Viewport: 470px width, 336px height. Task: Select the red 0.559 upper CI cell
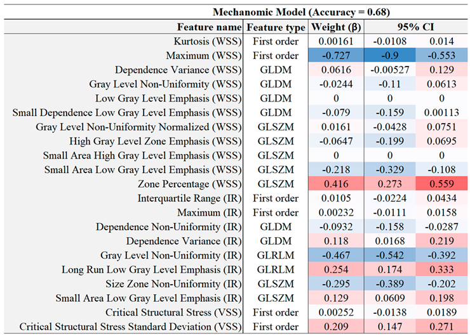pos(441,184)
